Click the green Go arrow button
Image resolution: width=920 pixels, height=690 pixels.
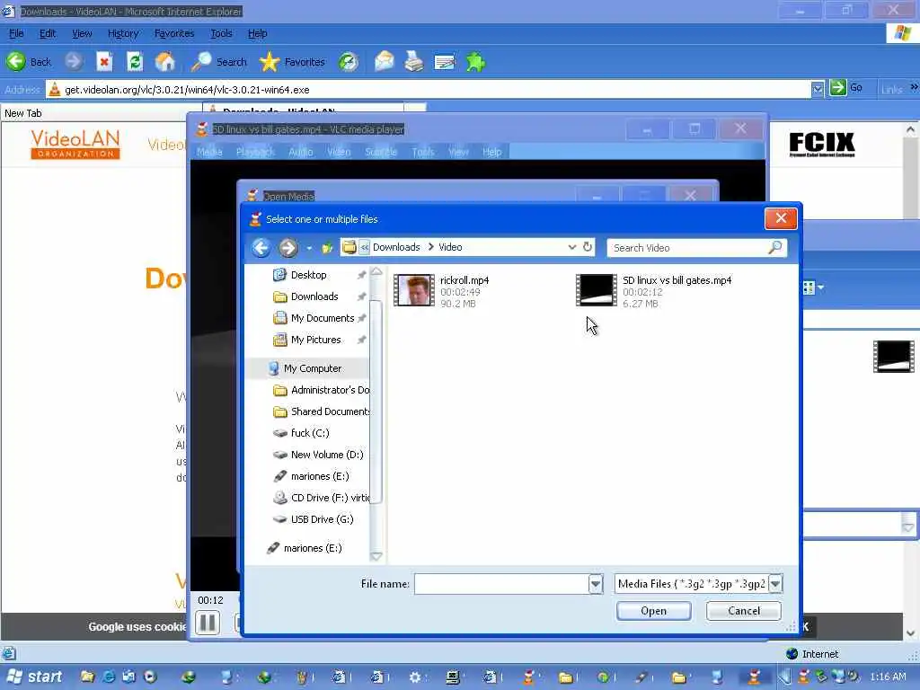coord(838,88)
